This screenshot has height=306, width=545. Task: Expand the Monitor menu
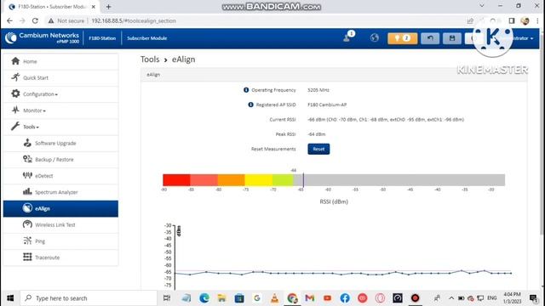60,110
